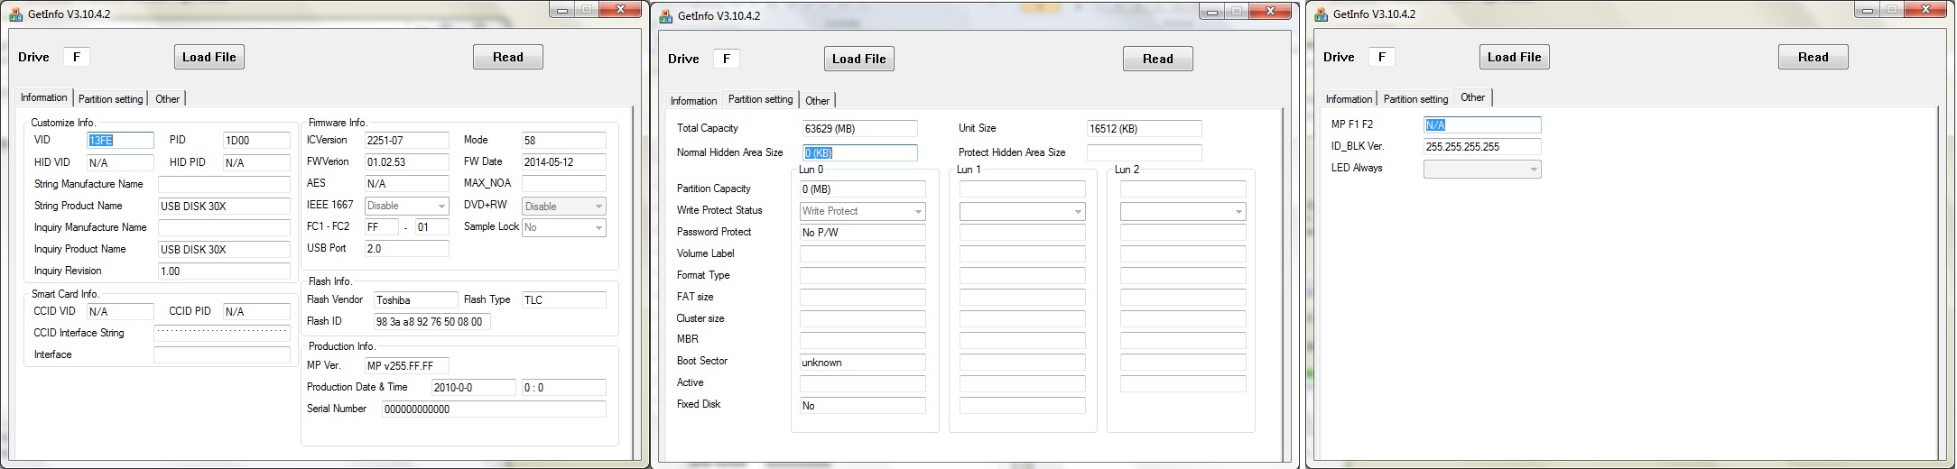Click MP F1 F2 field

pos(1482,124)
